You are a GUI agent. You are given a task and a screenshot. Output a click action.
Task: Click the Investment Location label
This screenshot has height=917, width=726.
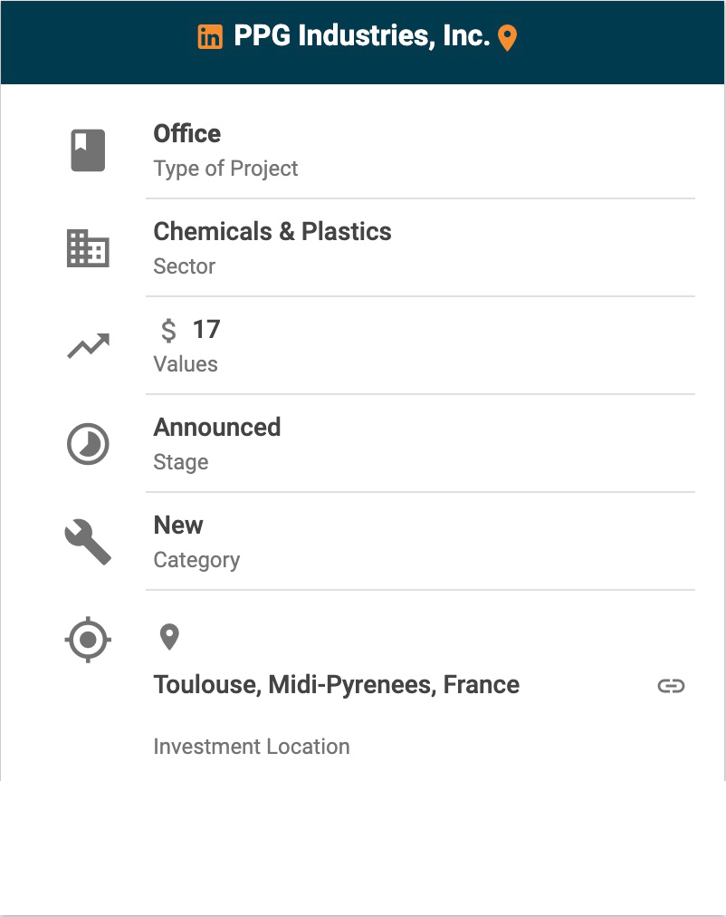(252, 747)
